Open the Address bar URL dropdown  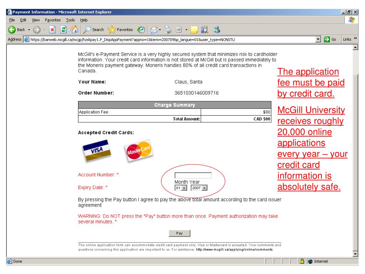click(x=318, y=39)
